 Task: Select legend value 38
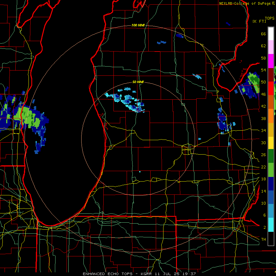(x=263, y=118)
